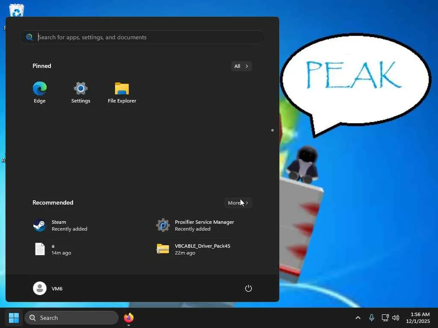Open Edge from pinned apps
438x328 pixels.
(x=40, y=93)
